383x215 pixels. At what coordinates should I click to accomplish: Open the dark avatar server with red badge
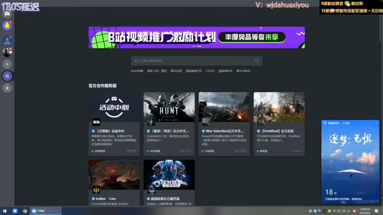[7, 52]
